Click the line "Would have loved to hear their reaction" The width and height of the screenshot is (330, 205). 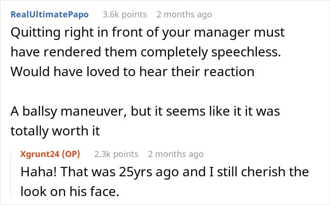tap(132, 72)
